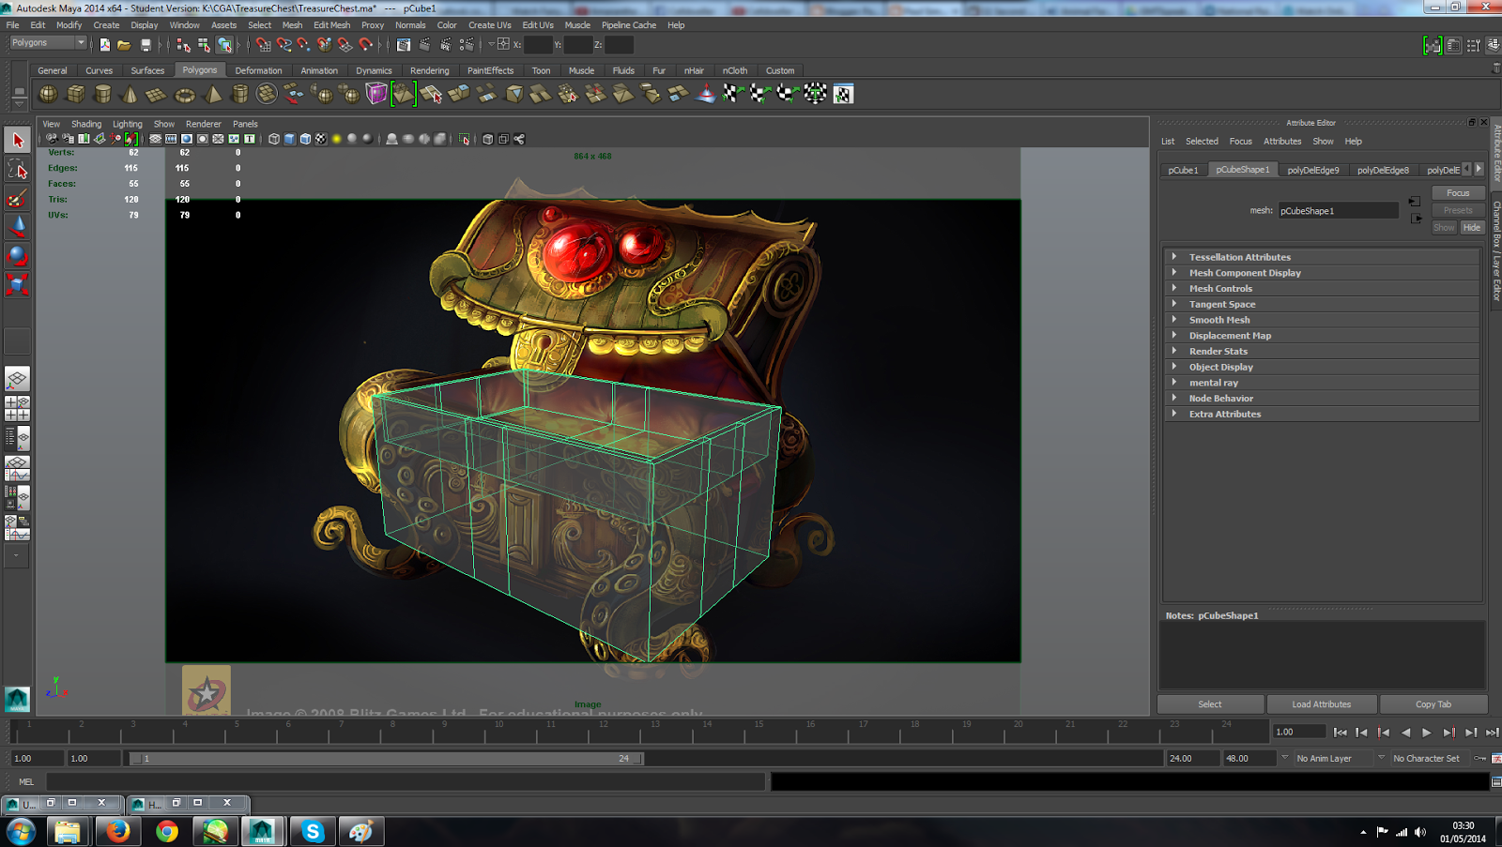Switch to the Rendering shelf tab
The width and height of the screenshot is (1502, 847).
coord(429,70)
